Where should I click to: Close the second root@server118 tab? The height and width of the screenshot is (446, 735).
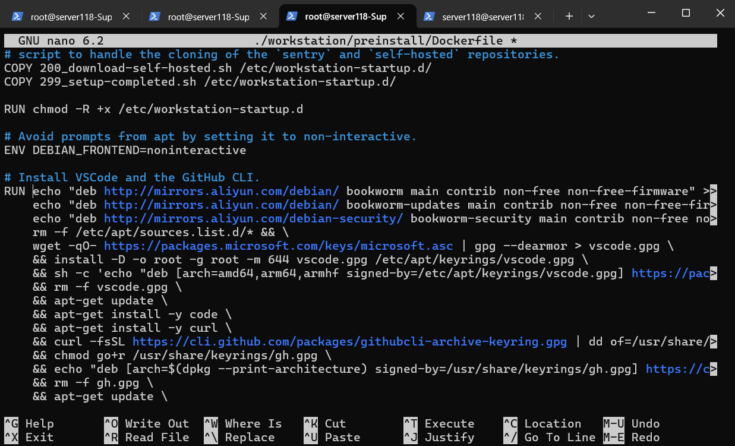click(x=263, y=17)
